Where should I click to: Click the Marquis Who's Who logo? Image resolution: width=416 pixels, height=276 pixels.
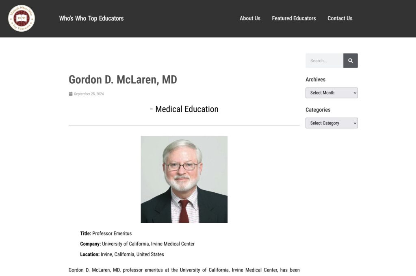22,18
